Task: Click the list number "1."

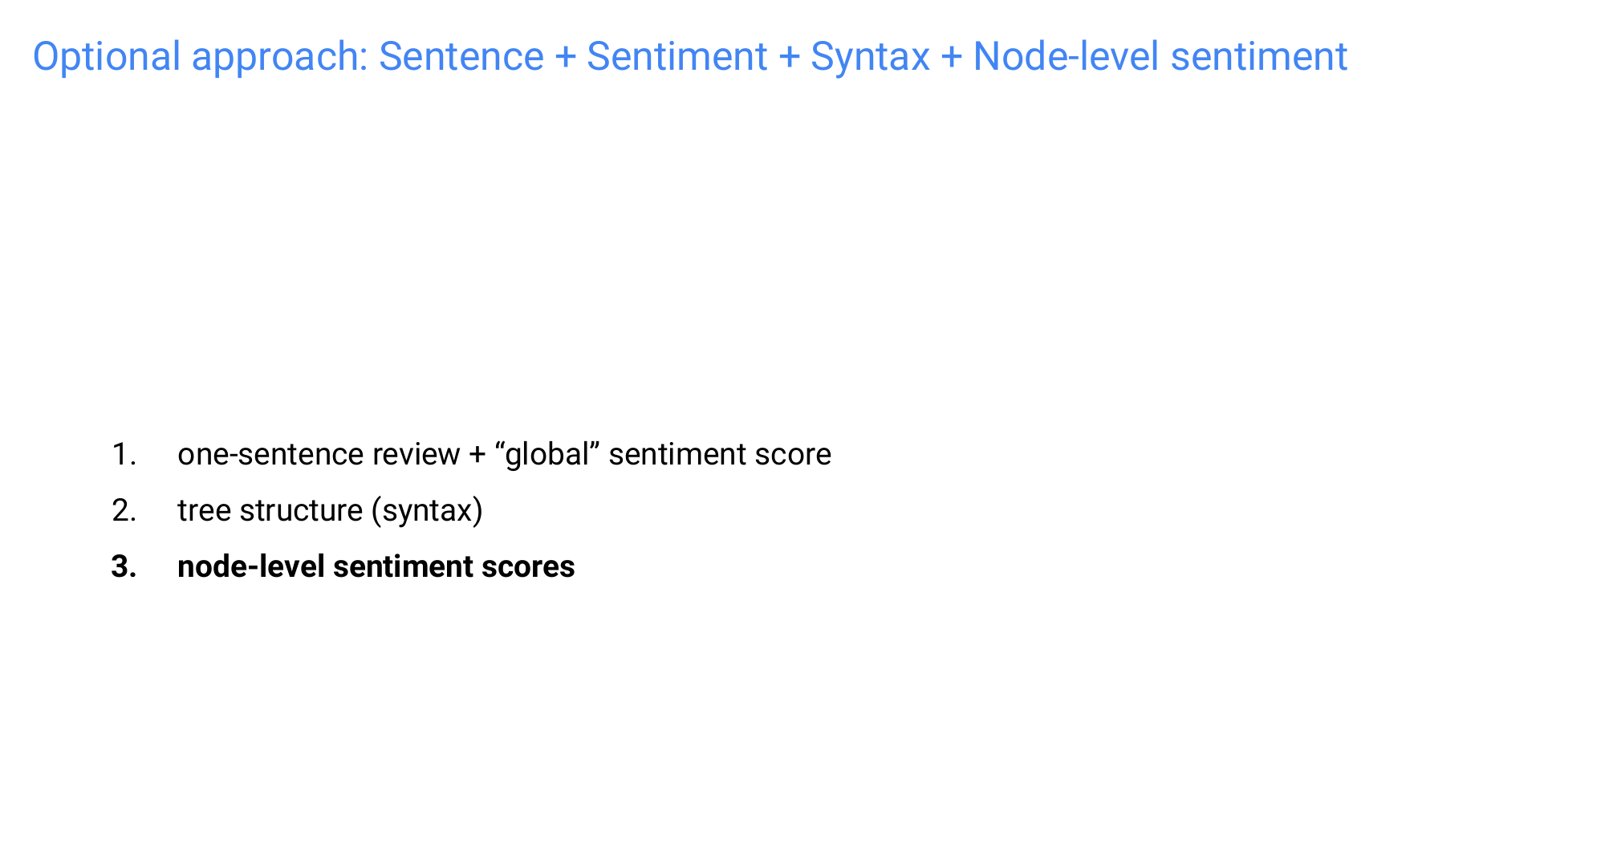Action: coord(124,455)
